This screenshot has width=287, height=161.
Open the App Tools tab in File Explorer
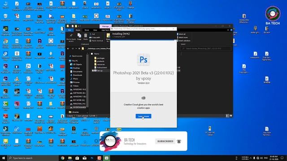point(105,30)
